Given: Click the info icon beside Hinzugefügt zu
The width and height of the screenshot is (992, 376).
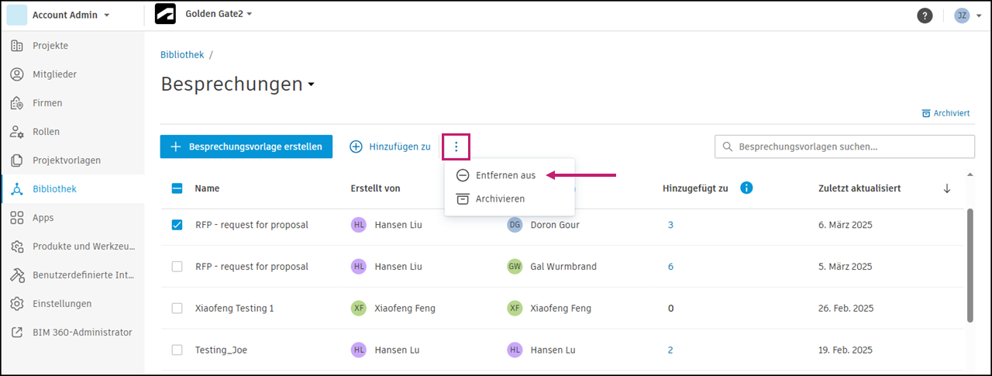Looking at the screenshot, I should click(746, 188).
